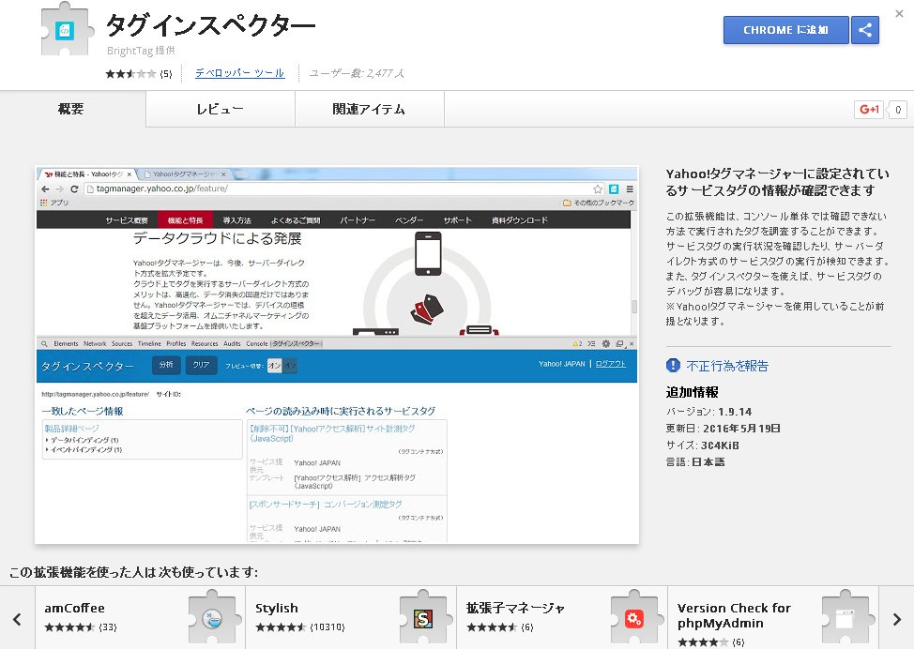The image size is (914, 649).
Task: Go to previous related extensions
Action: [17, 619]
